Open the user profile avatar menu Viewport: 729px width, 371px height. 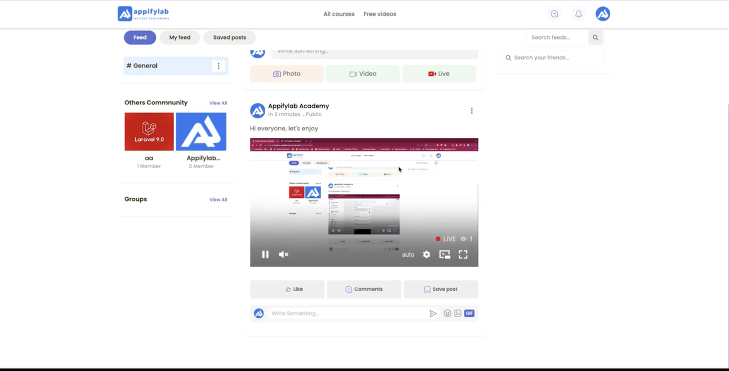pos(602,14)
